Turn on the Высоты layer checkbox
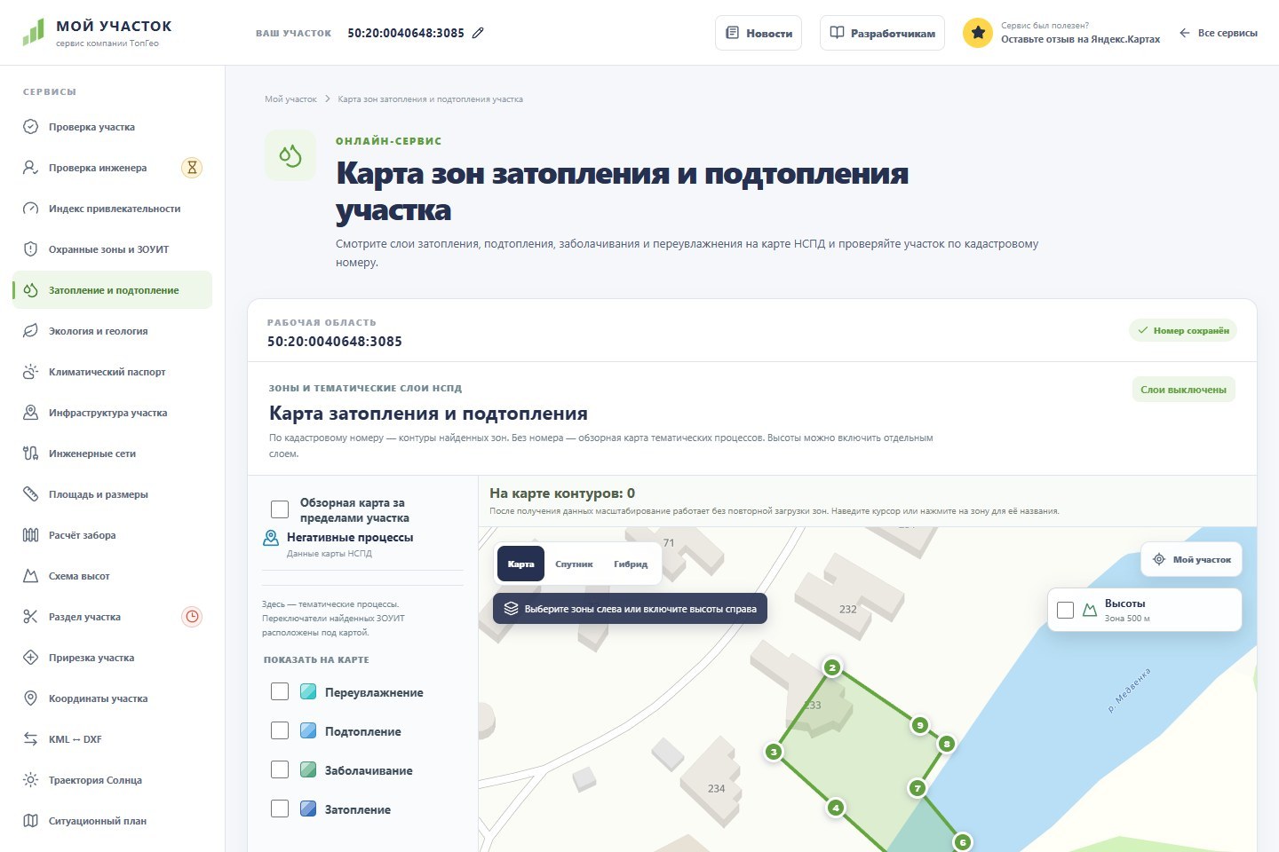Viewport: 1279px width, 852px height. (1066, 610)
